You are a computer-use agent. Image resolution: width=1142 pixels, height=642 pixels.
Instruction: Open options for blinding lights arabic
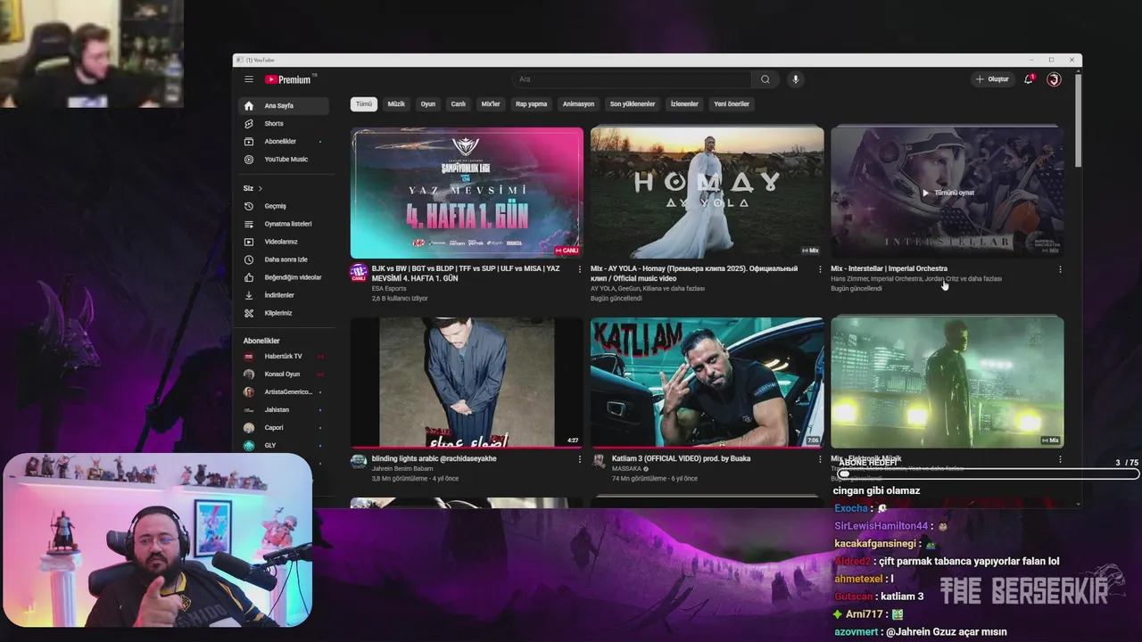pyautogui.click(x=580, y=459)
